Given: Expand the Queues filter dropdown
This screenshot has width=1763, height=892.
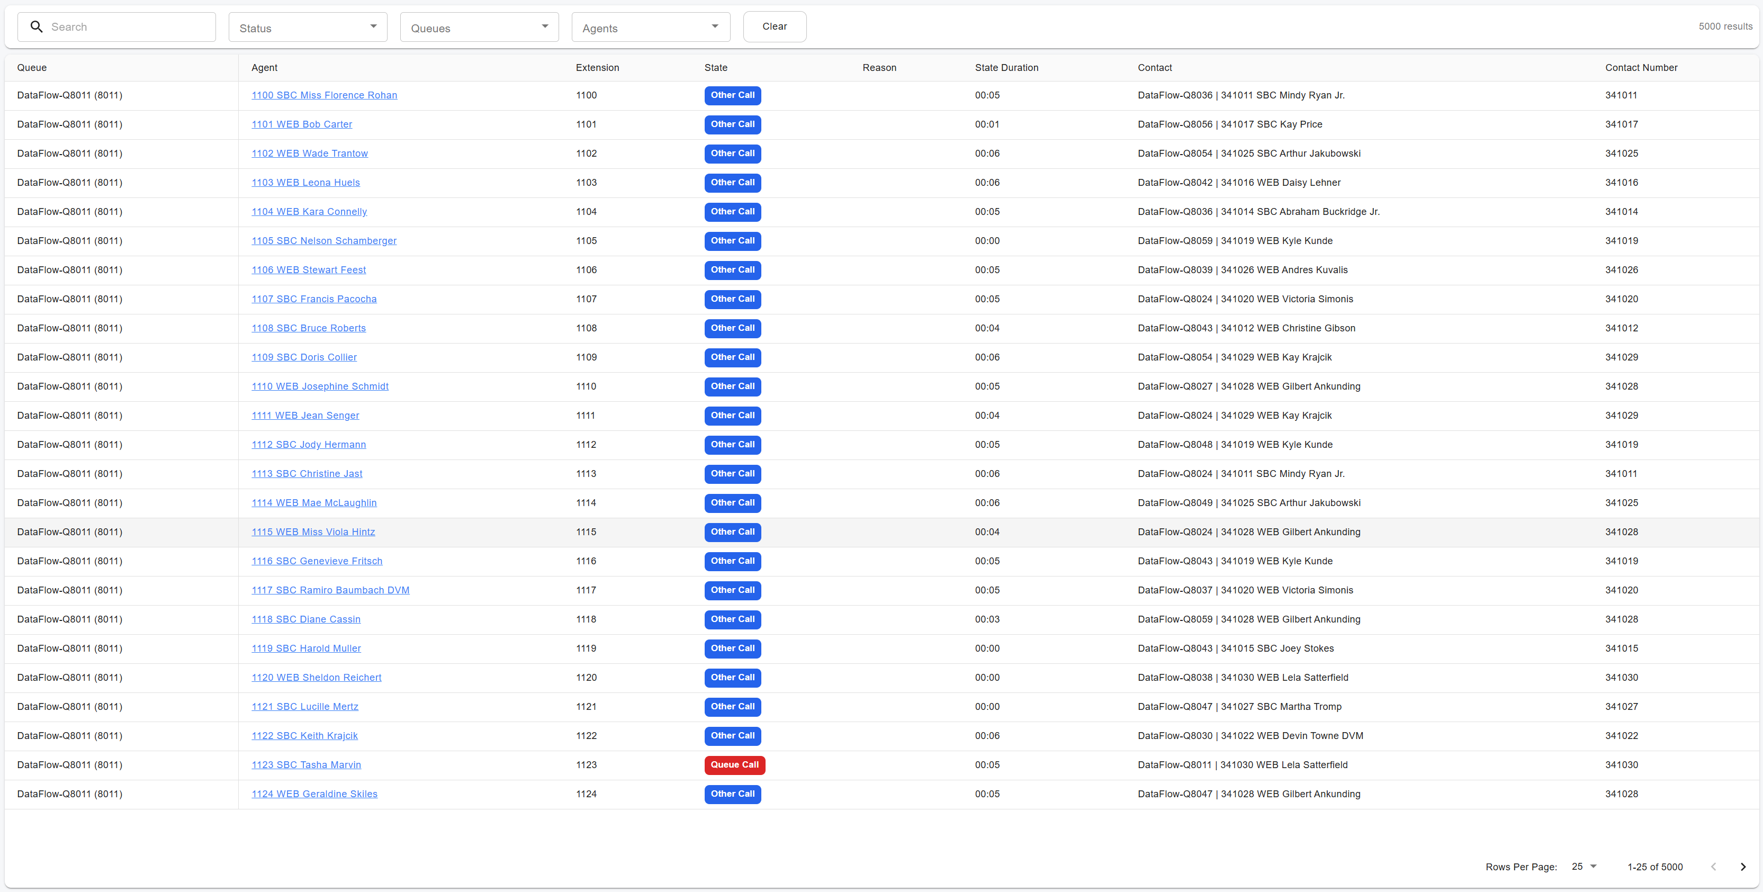Looking at the screenshot, I should click(479, 28).
